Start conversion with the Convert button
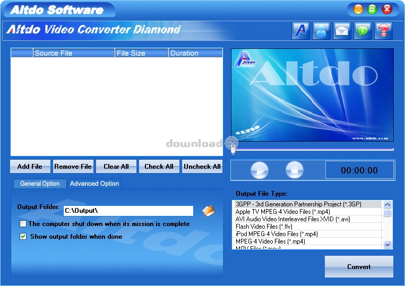Screen dimensions: 405x286 pos(359,267)
